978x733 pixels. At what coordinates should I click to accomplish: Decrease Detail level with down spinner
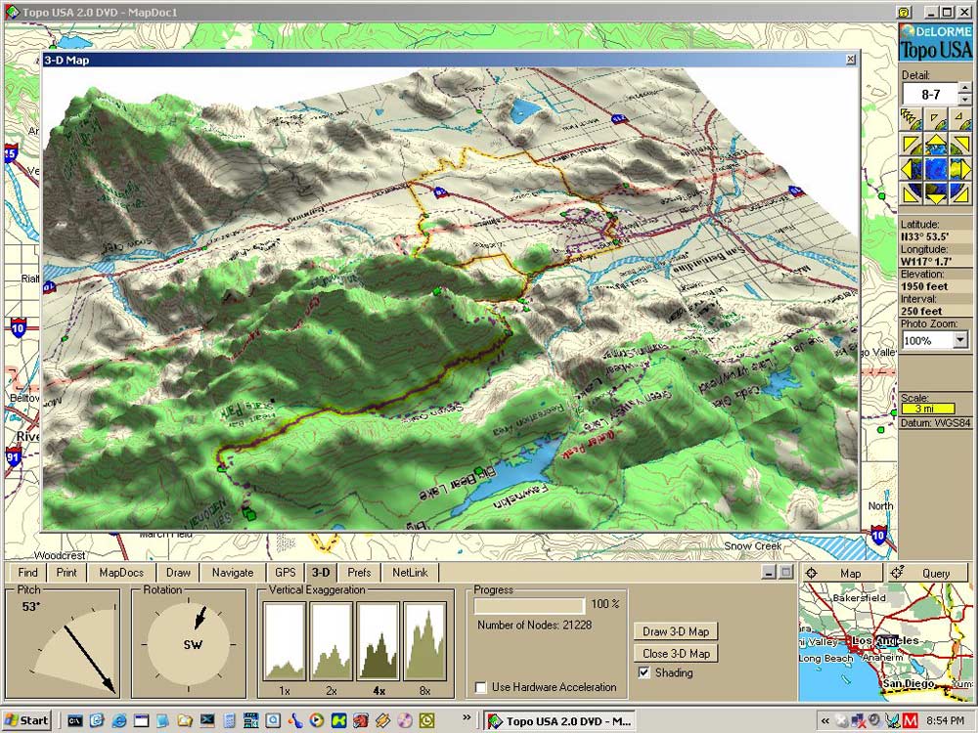(x=963, y=100)
